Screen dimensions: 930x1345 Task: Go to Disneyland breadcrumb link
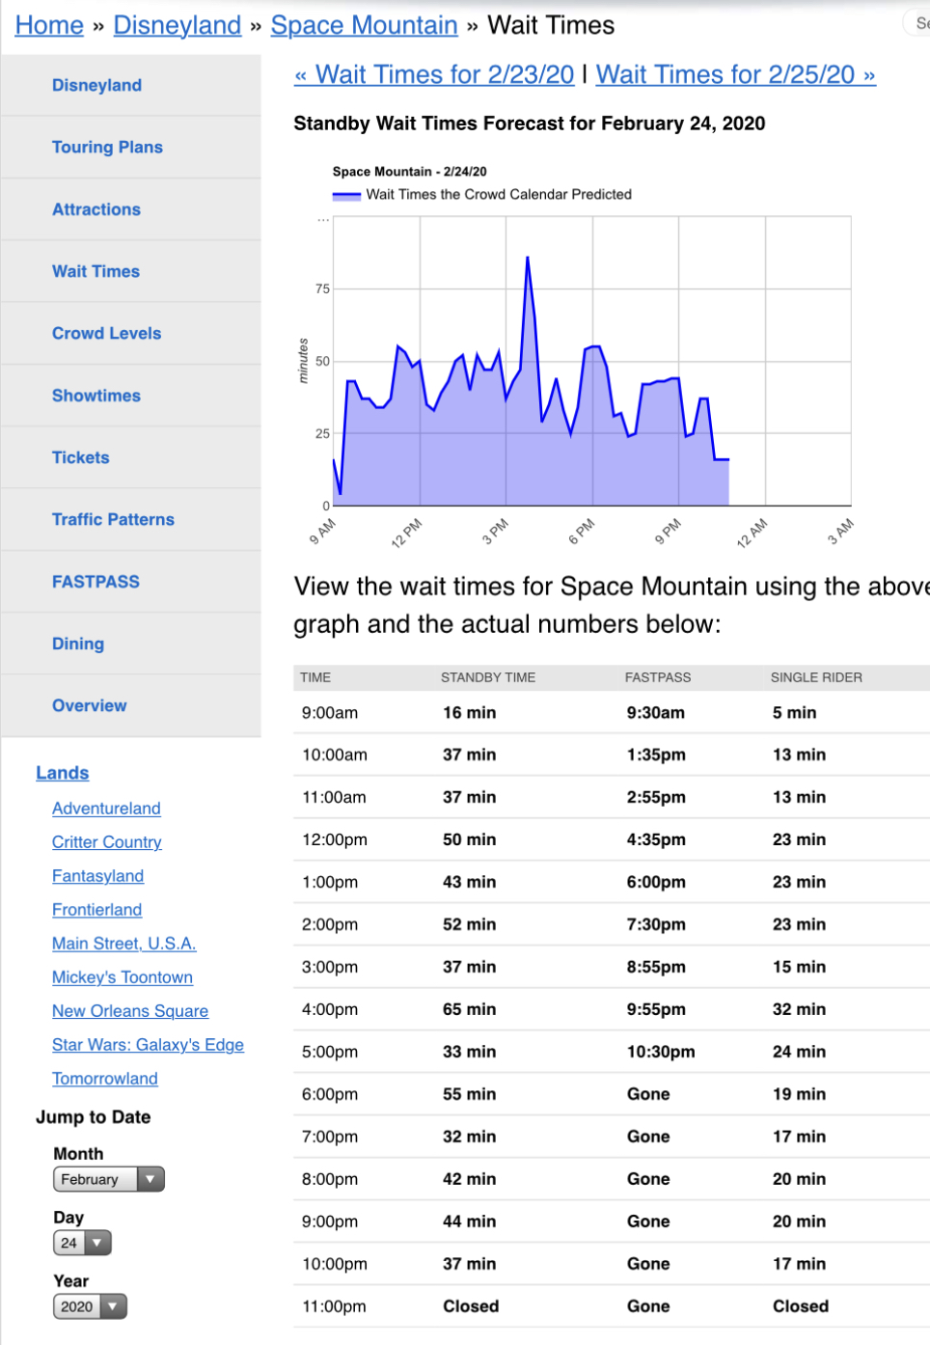click(178, 25)
